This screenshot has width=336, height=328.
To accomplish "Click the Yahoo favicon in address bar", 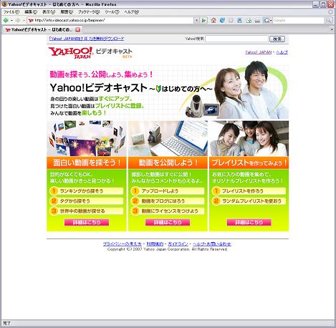I will click(31, 21).
